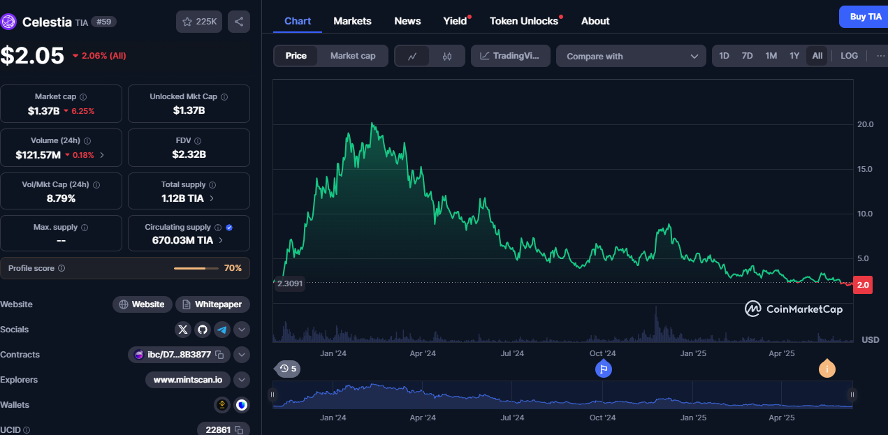
Task: Visit the Website link
Action: 143,304
